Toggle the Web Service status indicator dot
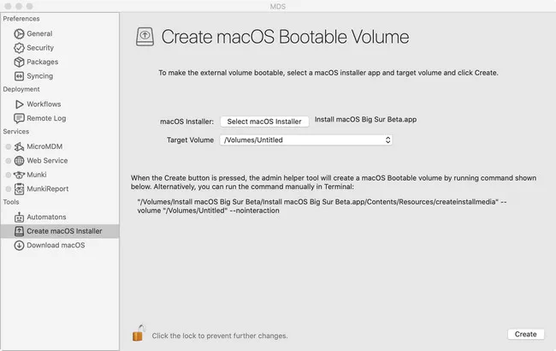 coord(9,161)
